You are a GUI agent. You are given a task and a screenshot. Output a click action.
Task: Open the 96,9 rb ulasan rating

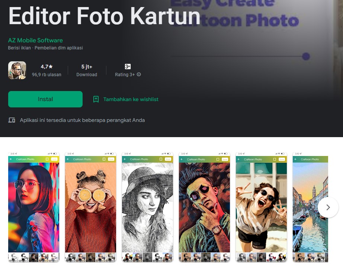point(47,70)
